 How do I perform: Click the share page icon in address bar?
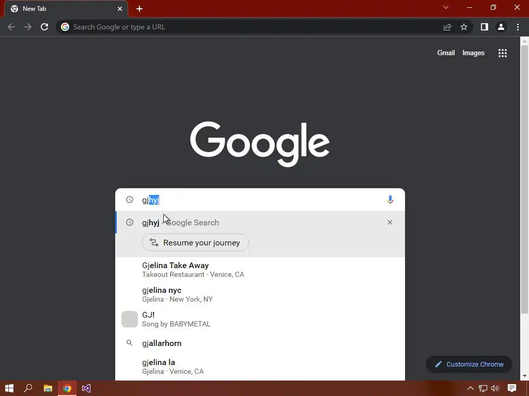(x=447, y=27)
